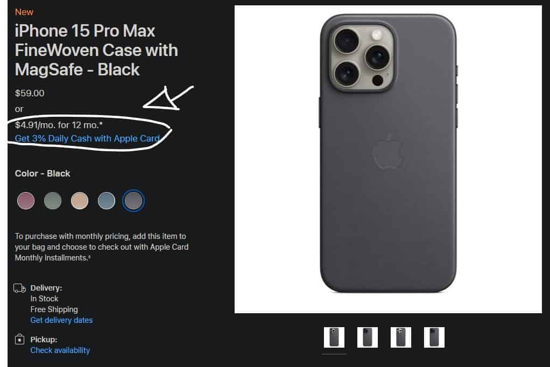Select the Pacific blue color swatch

pyautogui.click(x=106, y=201)
